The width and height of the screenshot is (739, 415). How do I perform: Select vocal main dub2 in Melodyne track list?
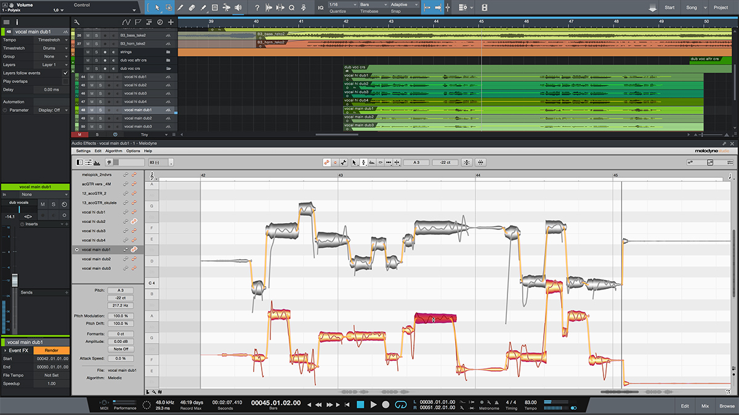click(95, 259)
